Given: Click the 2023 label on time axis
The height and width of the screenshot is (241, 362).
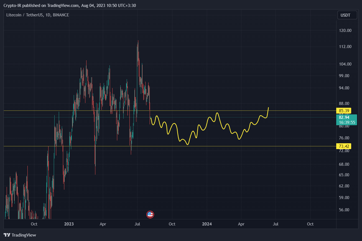Looking at the screenshot, I should (x=69, y=224).
